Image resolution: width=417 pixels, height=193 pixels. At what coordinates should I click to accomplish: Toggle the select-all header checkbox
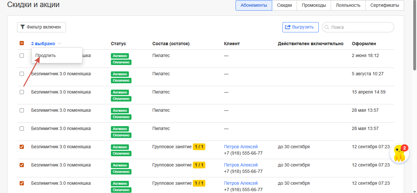22,44
